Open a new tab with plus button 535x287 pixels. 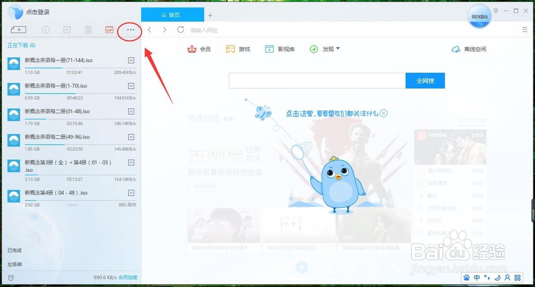tap(210, 15)
